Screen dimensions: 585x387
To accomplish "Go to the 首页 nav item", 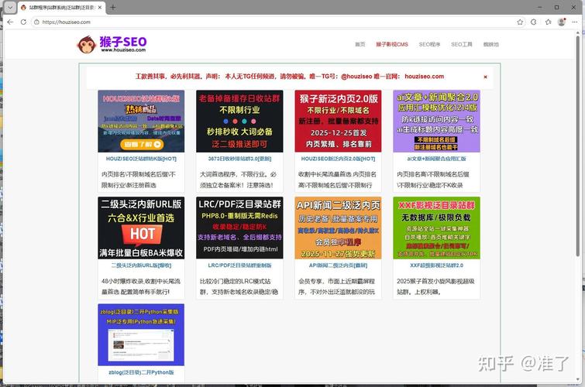I will tap(360, 44).
